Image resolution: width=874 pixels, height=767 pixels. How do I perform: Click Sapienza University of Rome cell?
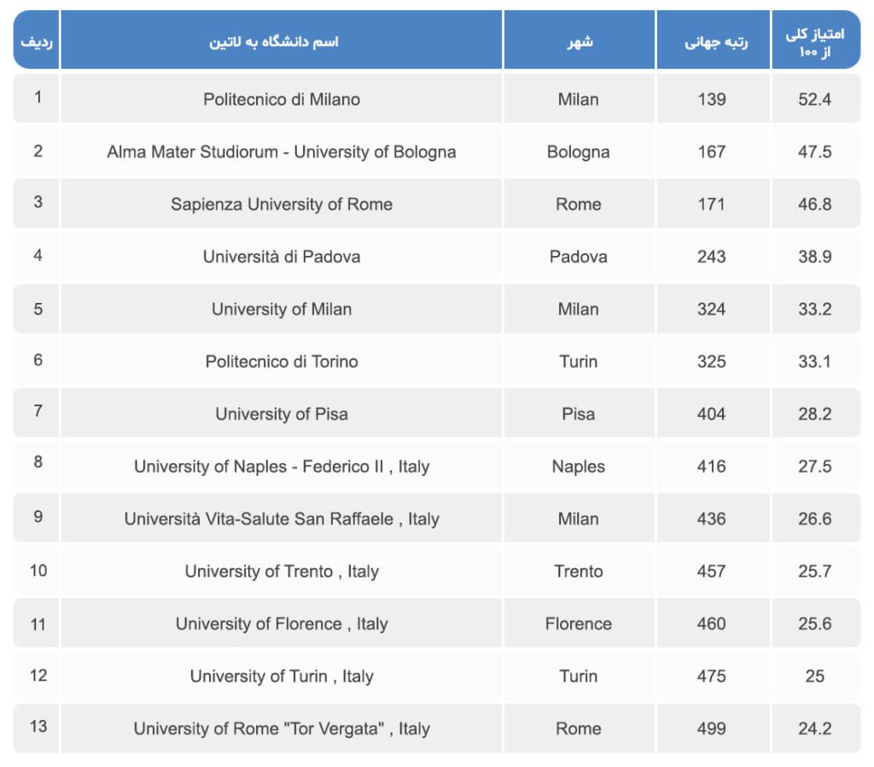282,204
